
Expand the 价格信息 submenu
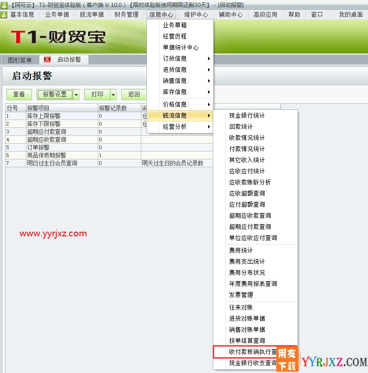[180, 104]
